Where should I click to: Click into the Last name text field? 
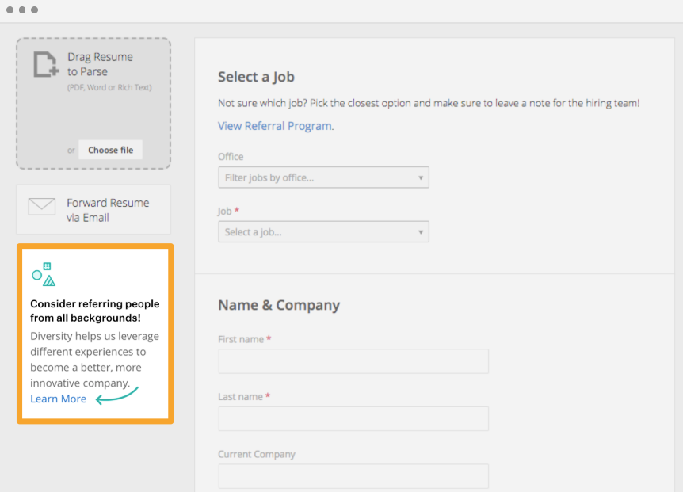click(x=353, y=418)
